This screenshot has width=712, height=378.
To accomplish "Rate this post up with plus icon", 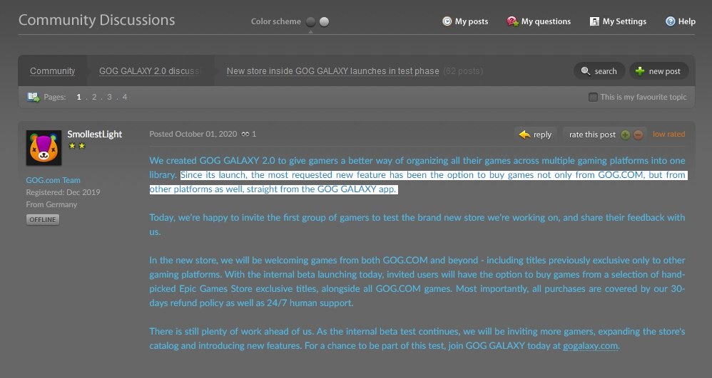I will point(625,135).
